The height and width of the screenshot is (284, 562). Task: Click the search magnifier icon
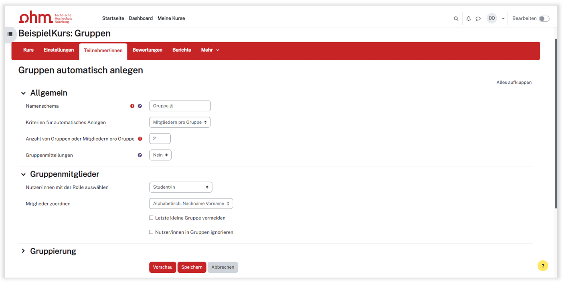(x=456, y=18)
